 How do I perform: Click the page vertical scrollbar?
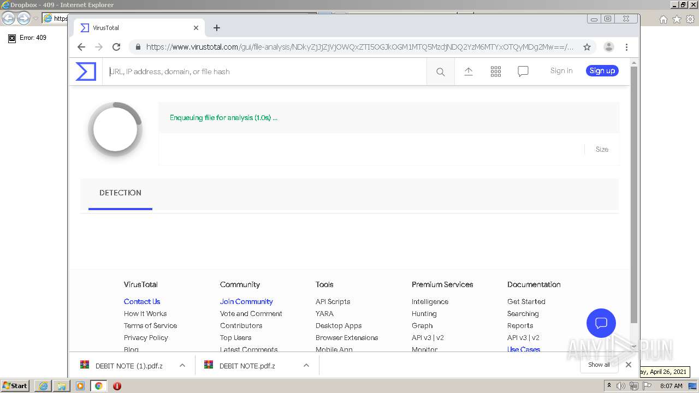(x=633, y=194)
